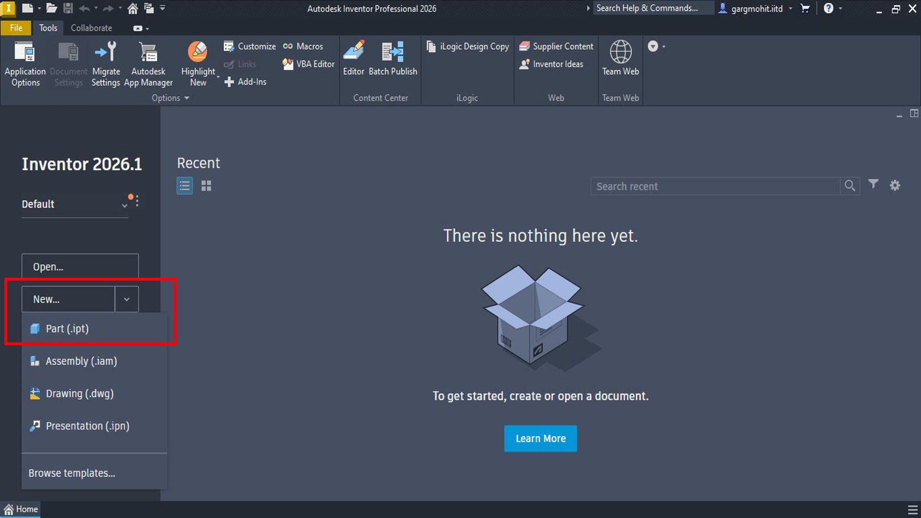Choose Part (.ipt) from New menu
921x518 pixels.
(x=94, y=329)
